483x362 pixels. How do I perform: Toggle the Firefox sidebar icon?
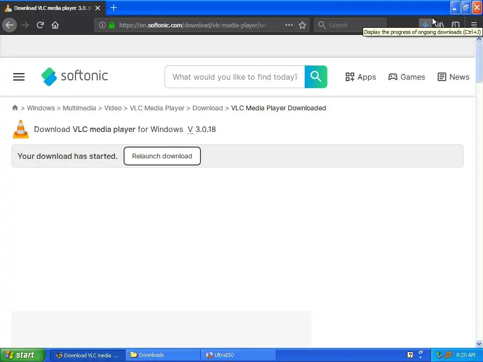coord(456,25)
